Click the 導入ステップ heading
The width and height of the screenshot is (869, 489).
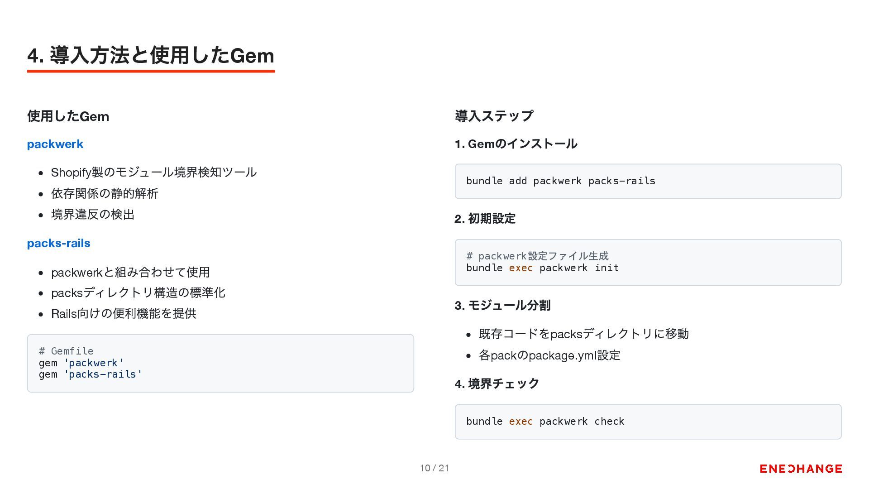pyautogui.click(x=494, y=116)
